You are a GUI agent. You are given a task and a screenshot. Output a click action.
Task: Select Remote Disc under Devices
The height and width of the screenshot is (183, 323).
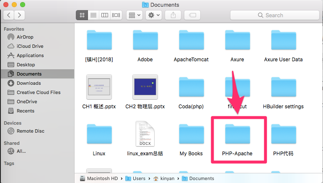[37, 131]
